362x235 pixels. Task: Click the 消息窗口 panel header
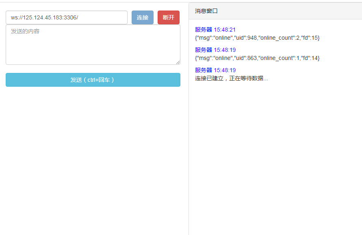pyautogui.click(x=275, y=11)
